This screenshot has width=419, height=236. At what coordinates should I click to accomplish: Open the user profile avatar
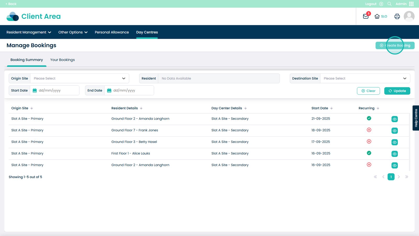[409, 16]
